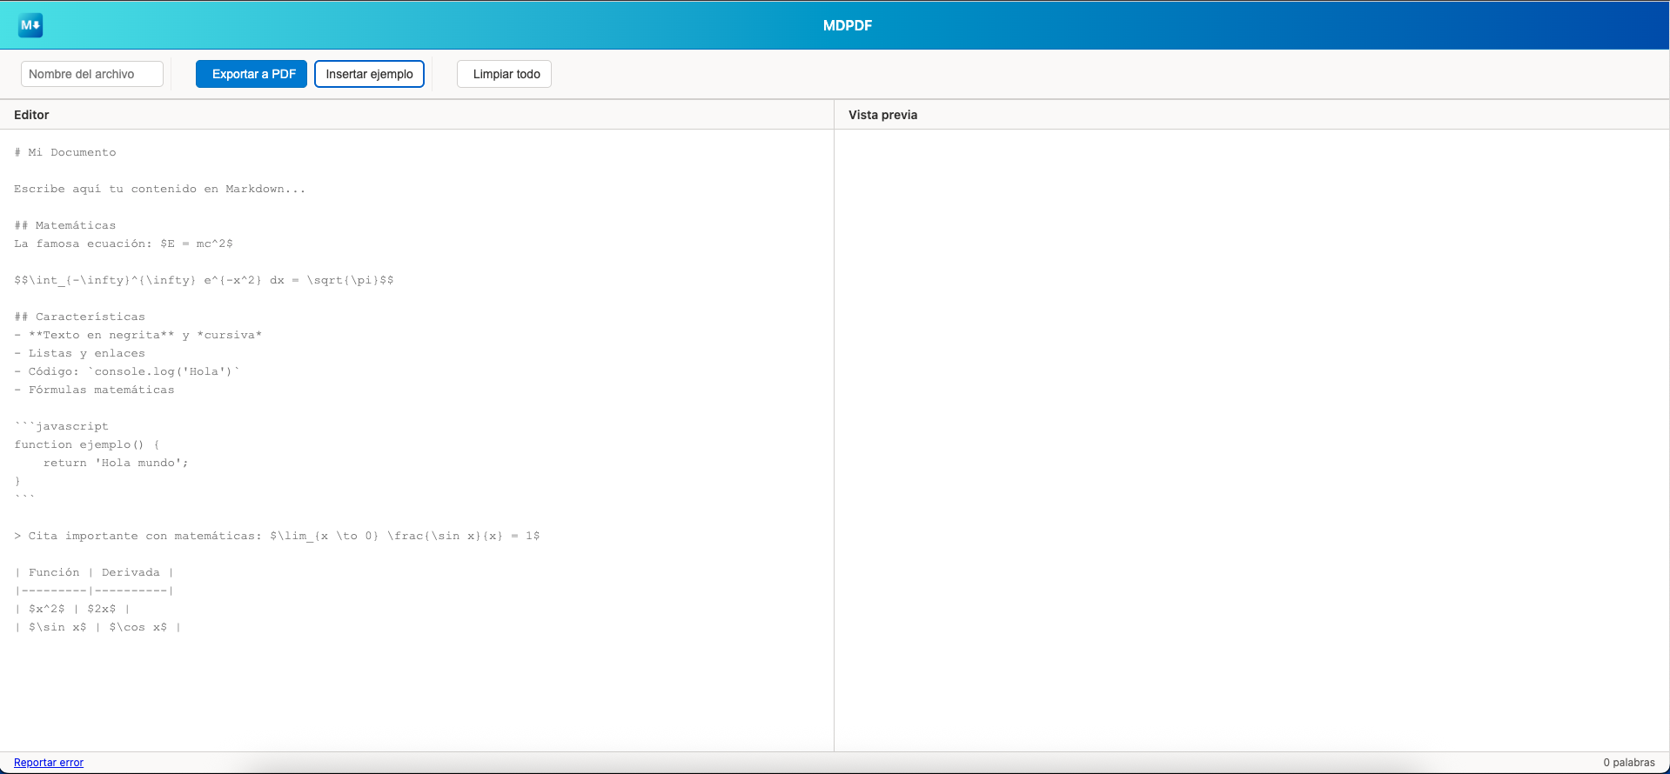Click the Editor panel header

coord(31,115)
